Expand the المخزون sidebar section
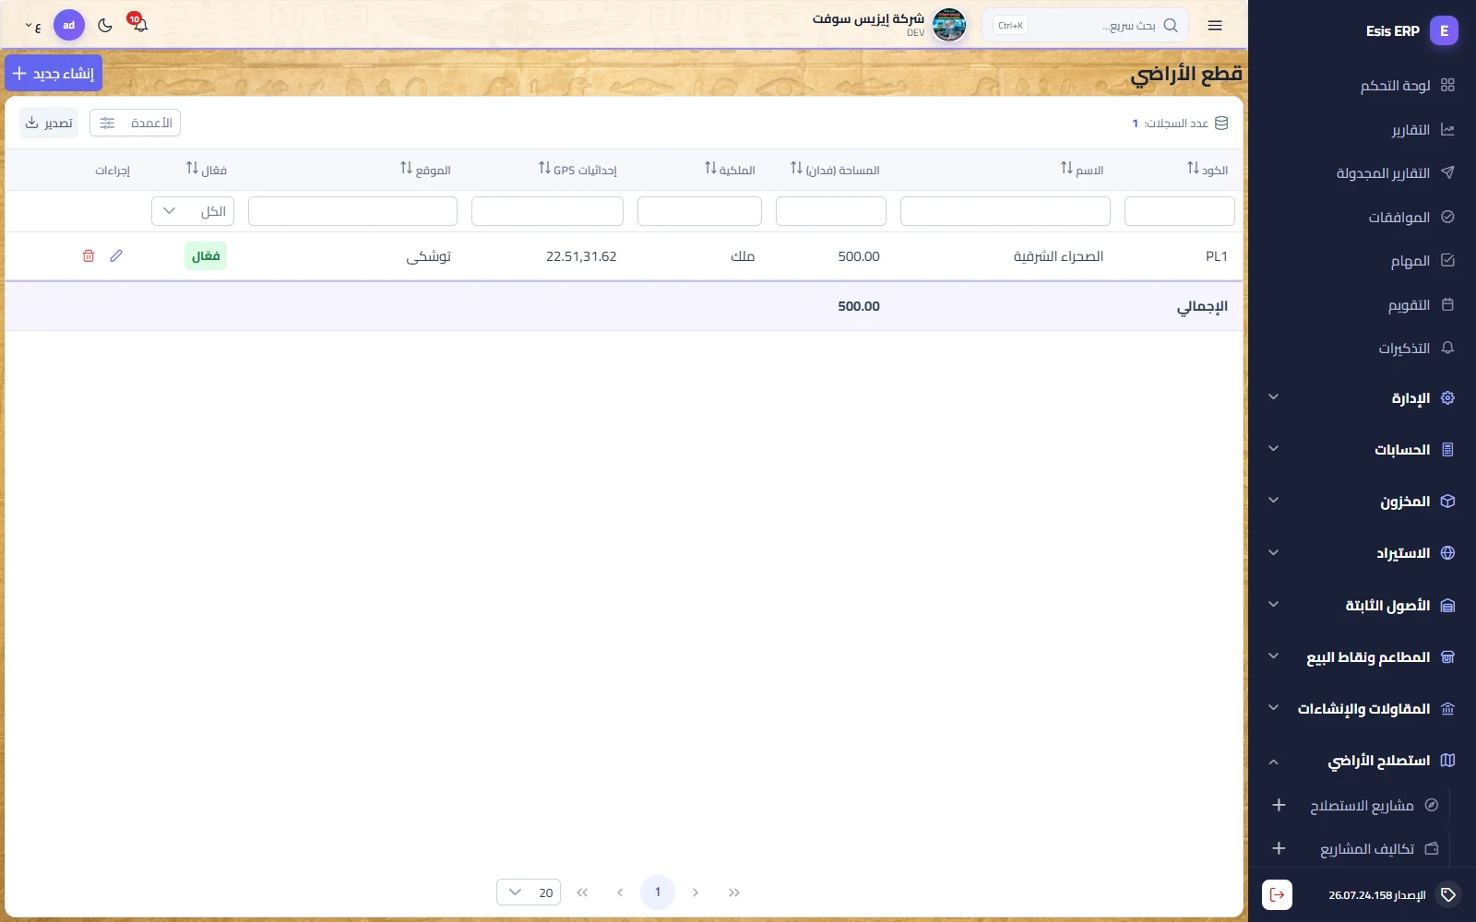 click(1362, 502)
